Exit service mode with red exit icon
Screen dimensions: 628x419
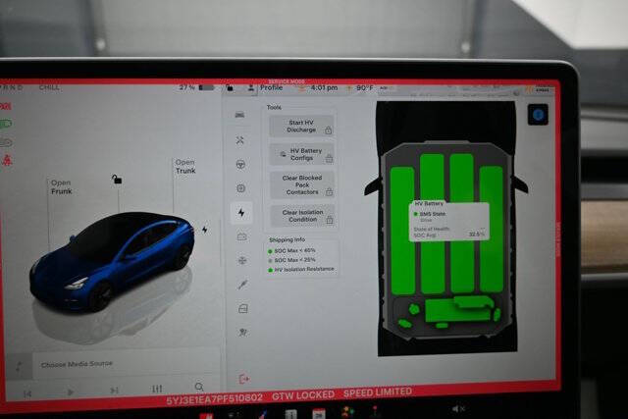coord(244,379)
